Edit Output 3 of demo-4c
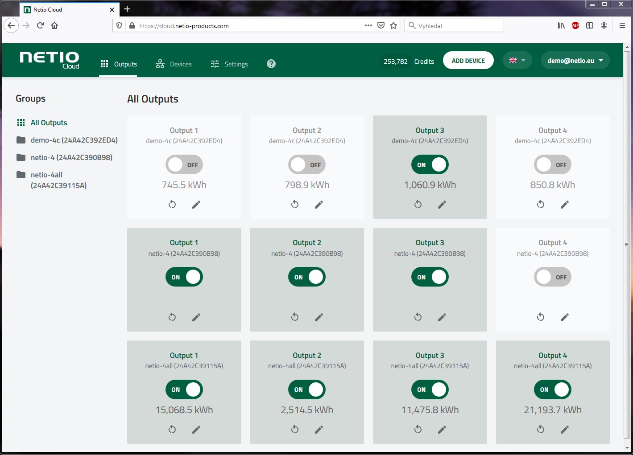The width and height of the screenshot is (633, 455). [x=442, y=205]
